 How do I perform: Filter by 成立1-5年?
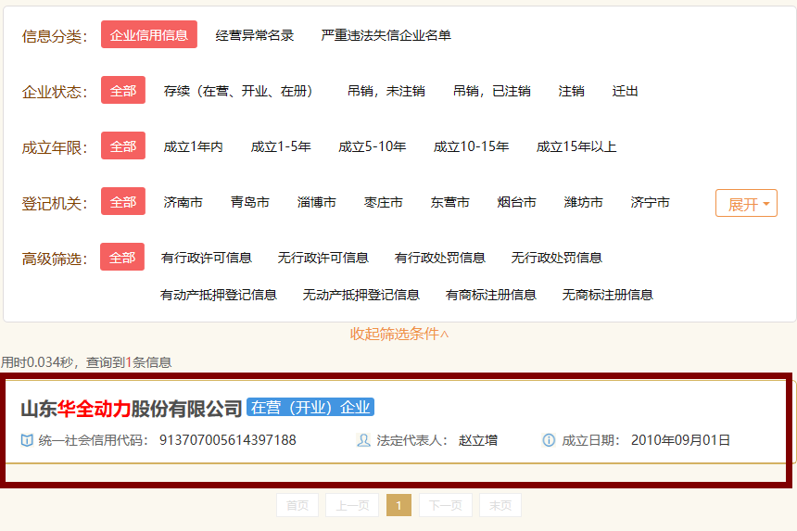point(281,146)
